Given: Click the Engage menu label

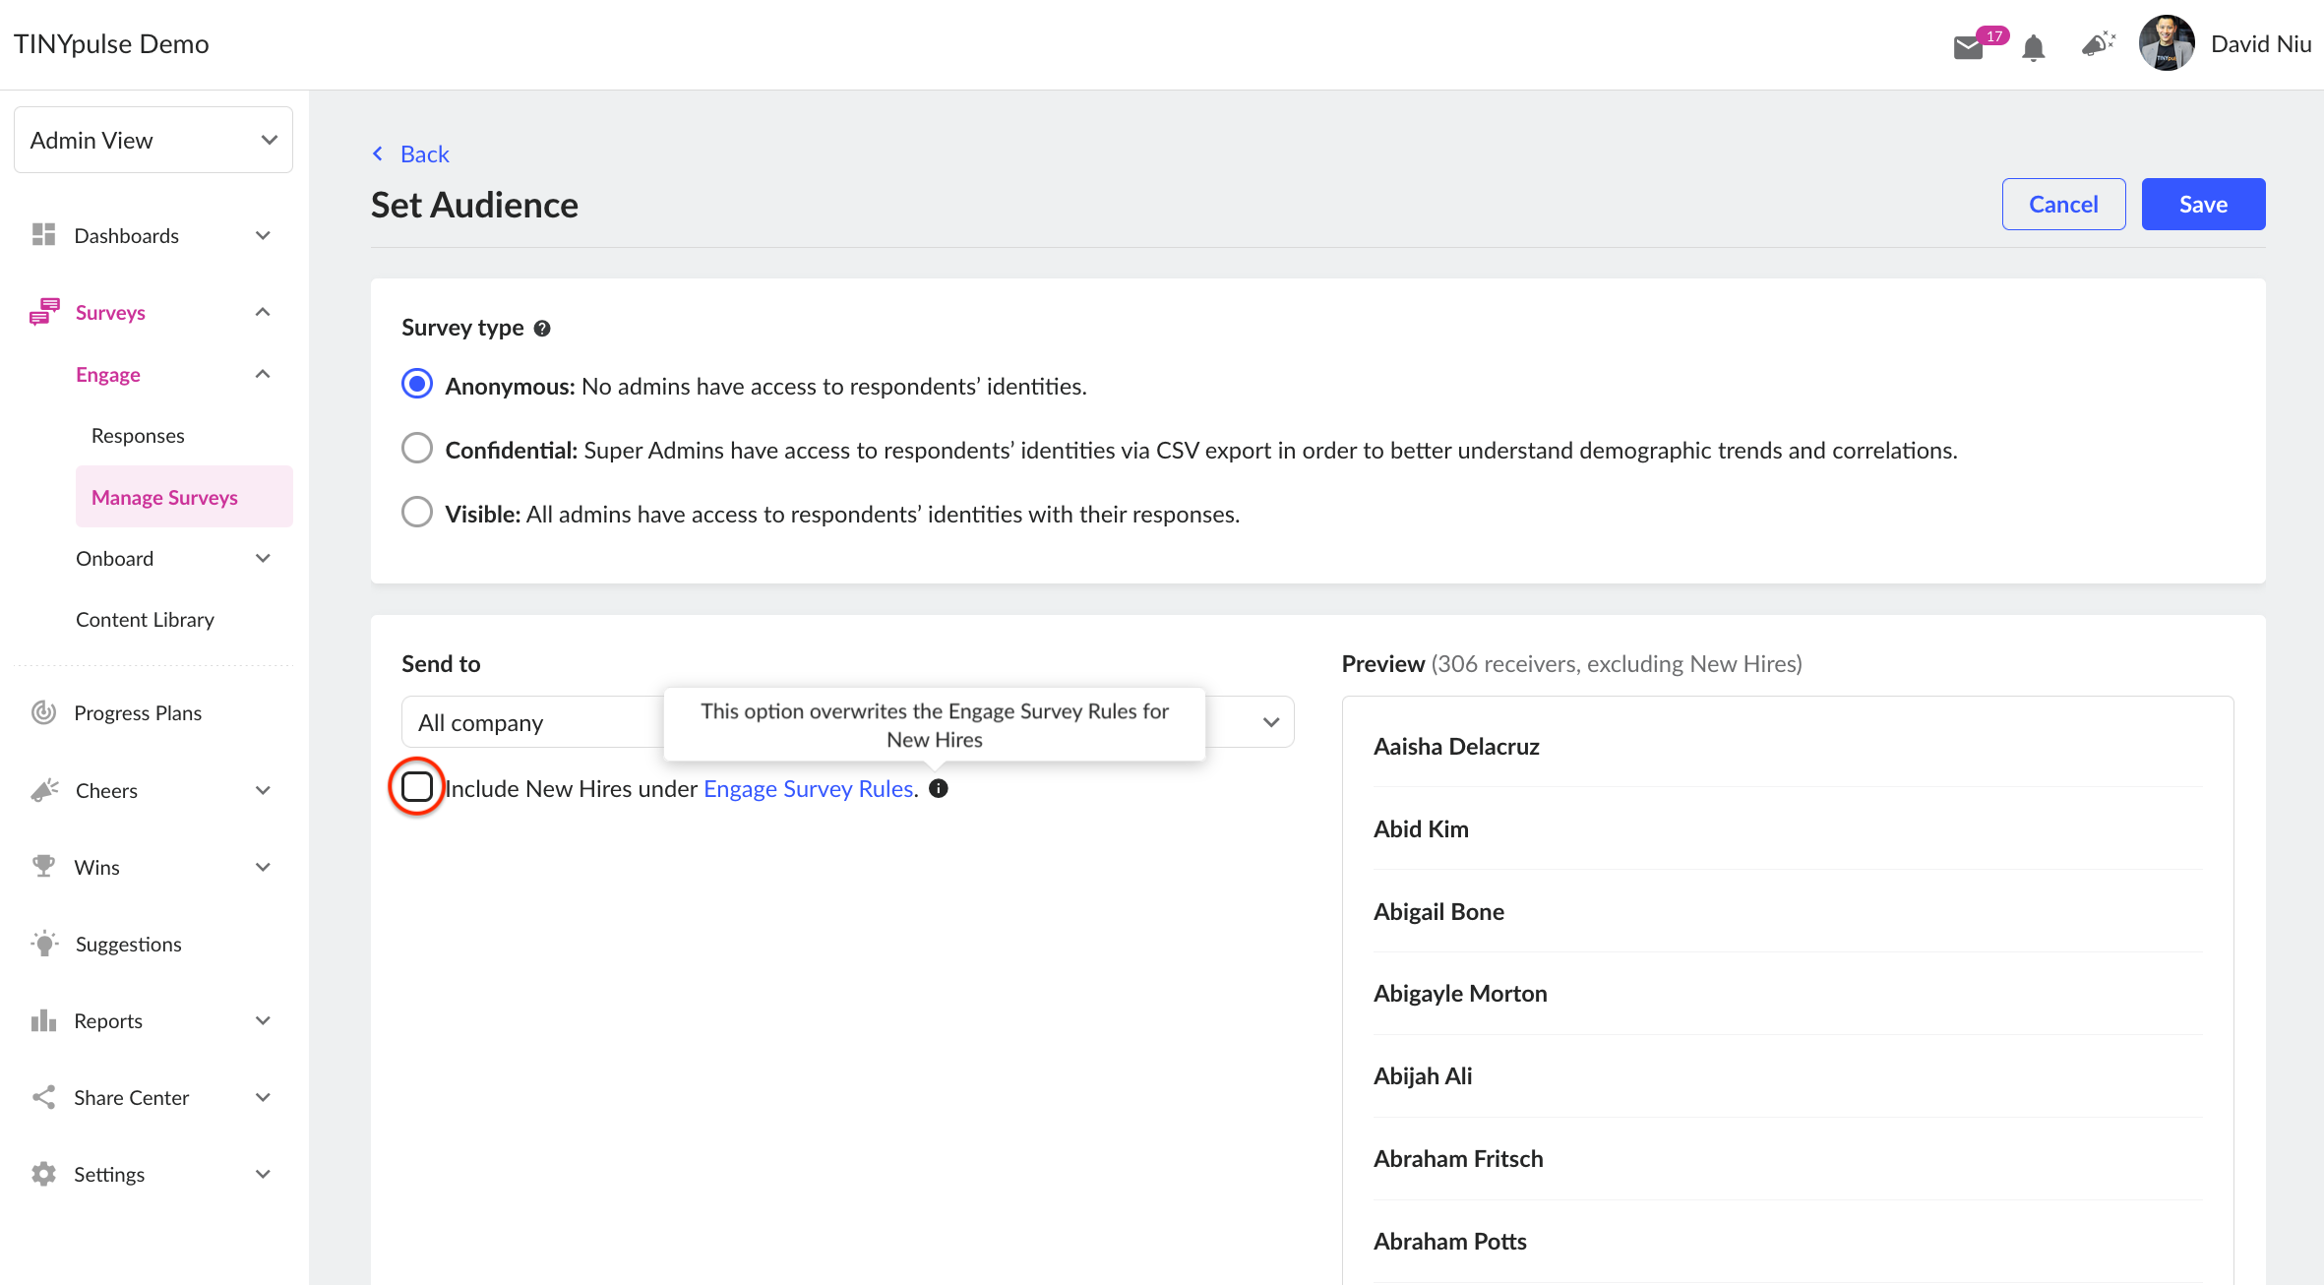Looking at the screenshot, I should click(x=108, y=374).
